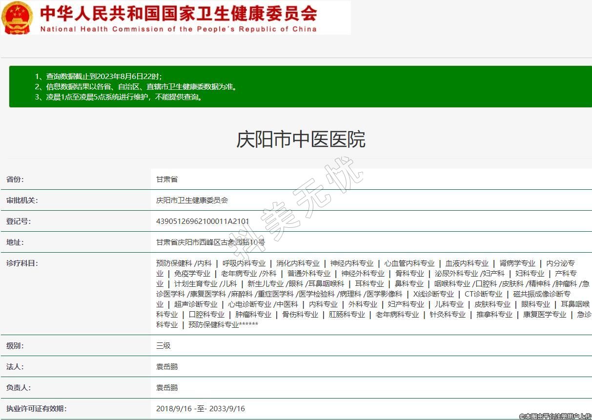Click the hospital address value
The image size is (592, 420).
pyautogui.click(x=210, y=242)
